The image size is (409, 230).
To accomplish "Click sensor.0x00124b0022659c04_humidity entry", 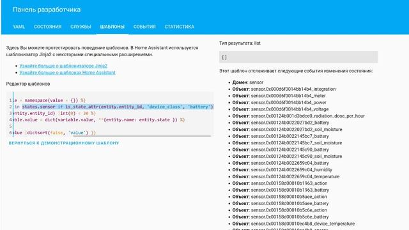I will click(x=282, y=170).
